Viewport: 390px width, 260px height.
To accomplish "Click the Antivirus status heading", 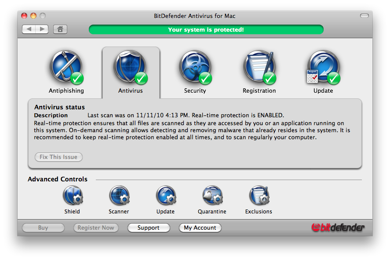I will 59,107.
